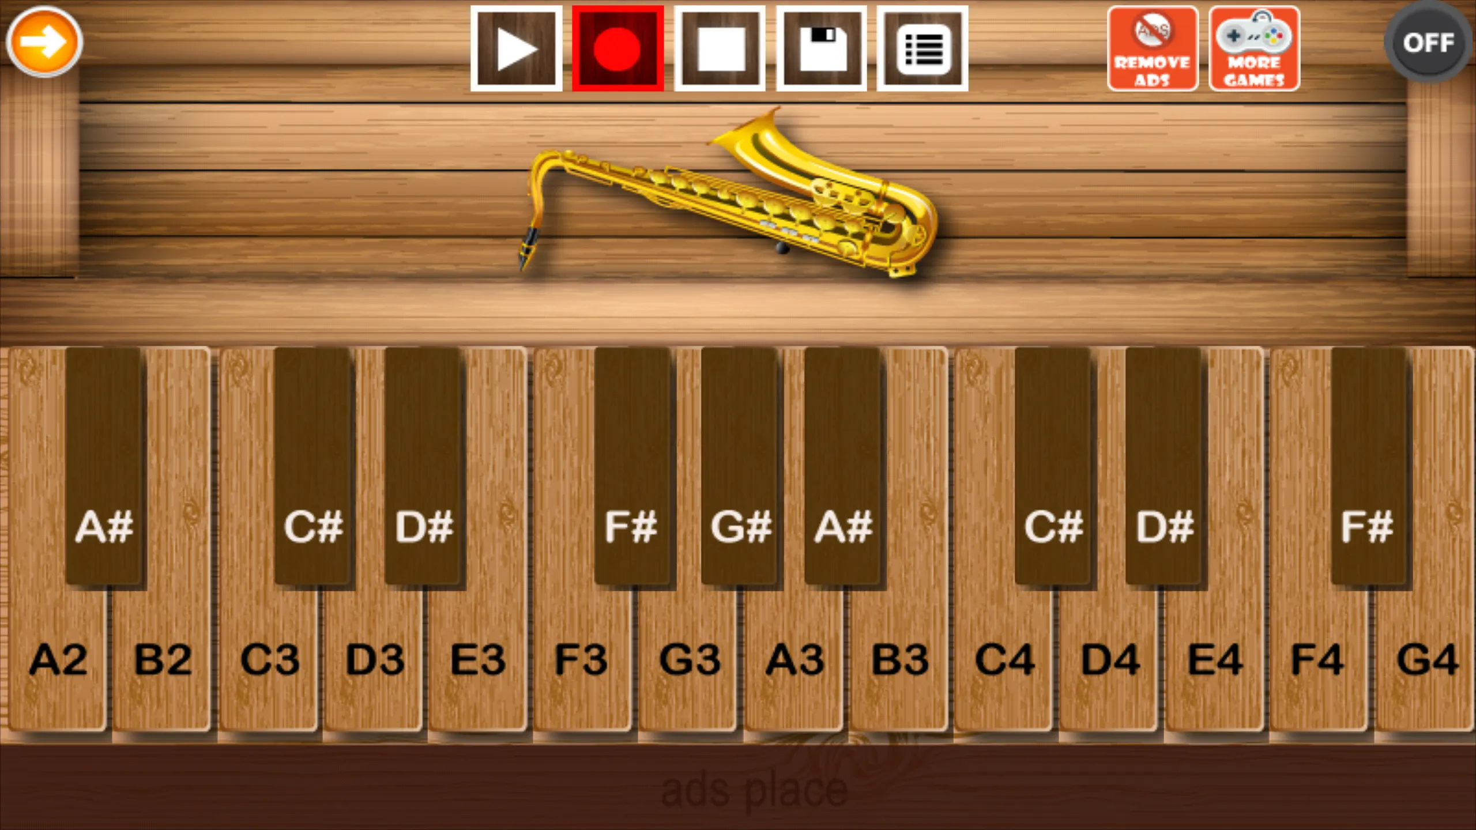The height and width of the screenshot is (830, 1476).
Task: Open More Games menu
Action: (x=1254, y=48)
